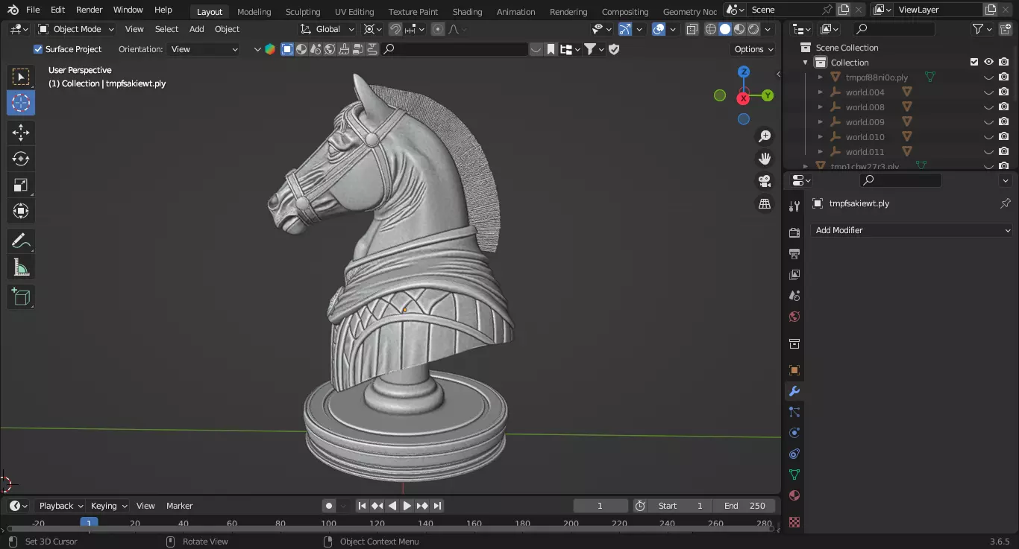Open the Object Constraints properties tab
The image size is (1019, 549).
pos(794,454)
